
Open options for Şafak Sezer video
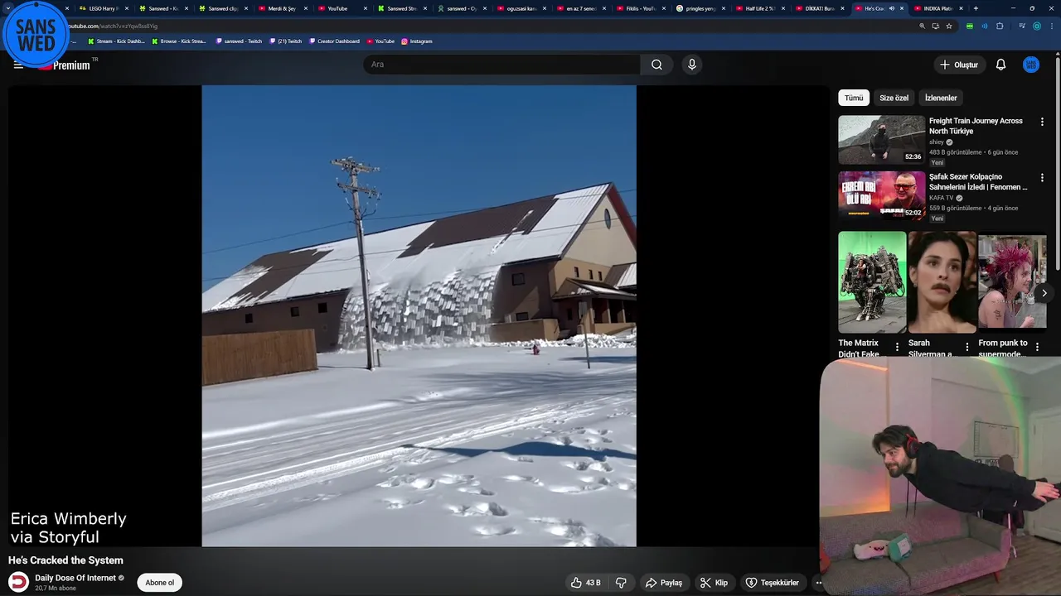click(1042, 178)
